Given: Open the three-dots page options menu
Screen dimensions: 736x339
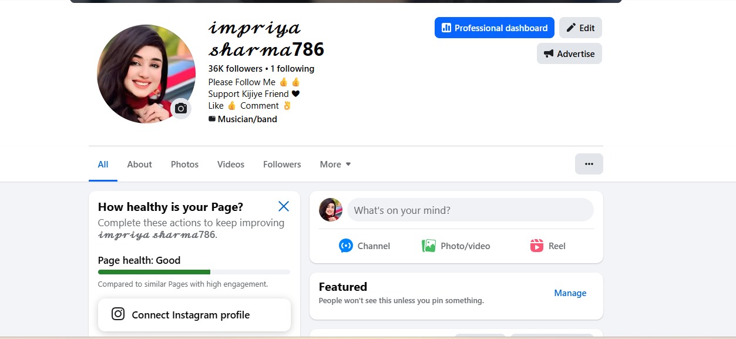Looking at the screenshot, I should pyautogui.click(x=589, y=164).
